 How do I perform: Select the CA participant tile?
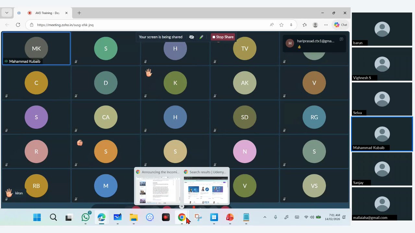pyautogui.click(x=106, y=117)
